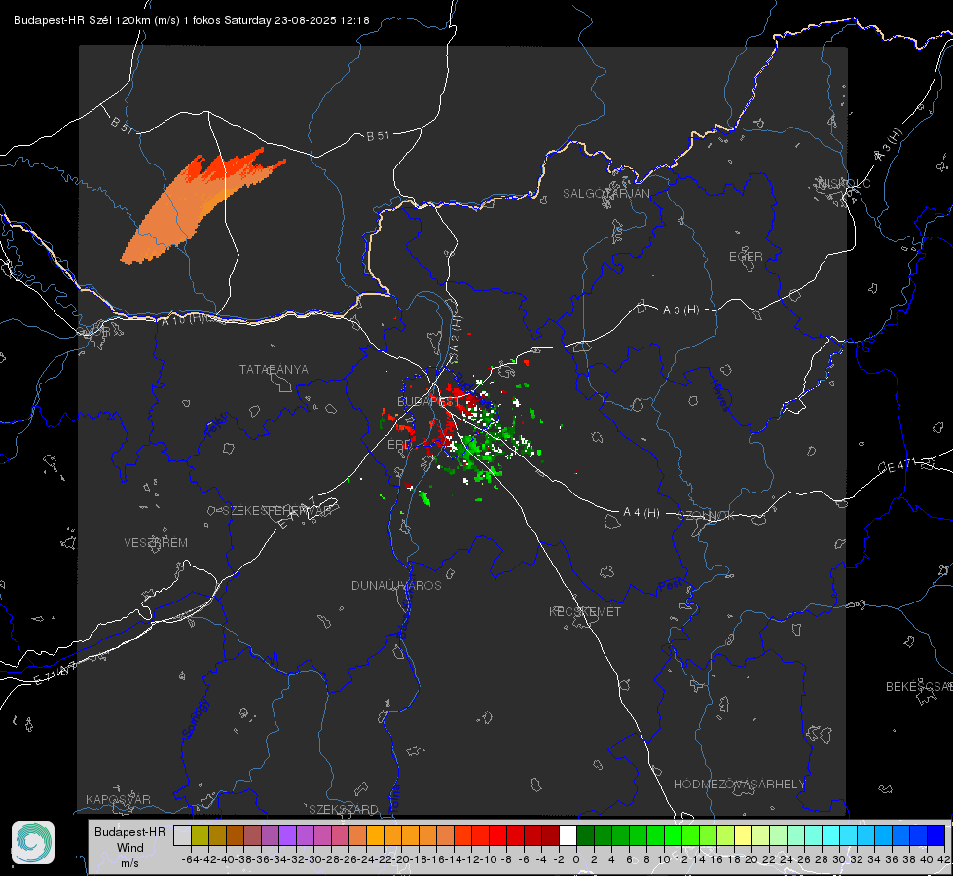Click the SZEKESFEHERVAR city label

pyautogui.click(x=277, y=511)
